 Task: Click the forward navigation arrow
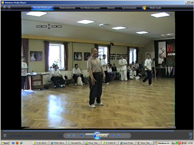(9, 7)
